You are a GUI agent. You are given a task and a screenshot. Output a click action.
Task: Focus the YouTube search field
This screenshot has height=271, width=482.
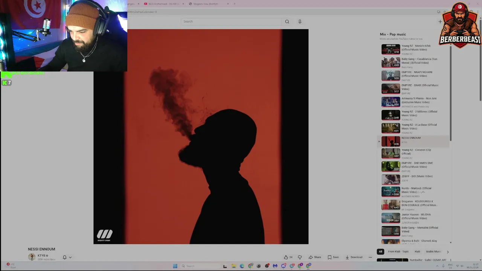(231, 21)
